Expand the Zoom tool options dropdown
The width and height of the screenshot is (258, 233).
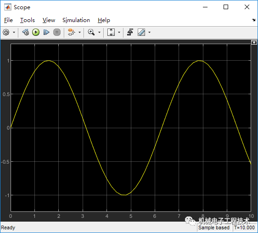click(99, 32)
